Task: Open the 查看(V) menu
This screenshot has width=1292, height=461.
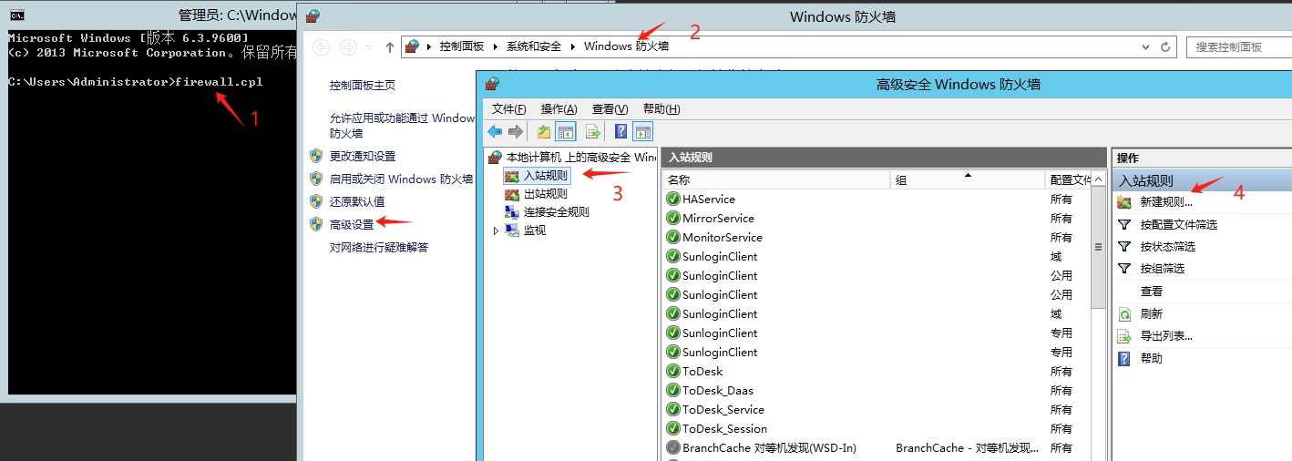Action: tap(610, 108)
